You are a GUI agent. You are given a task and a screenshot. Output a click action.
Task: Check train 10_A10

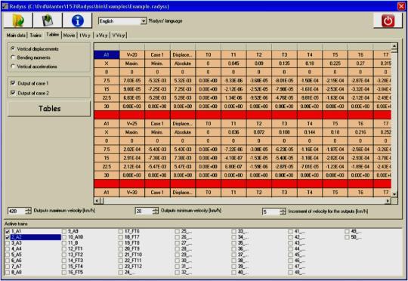[64, 237]
